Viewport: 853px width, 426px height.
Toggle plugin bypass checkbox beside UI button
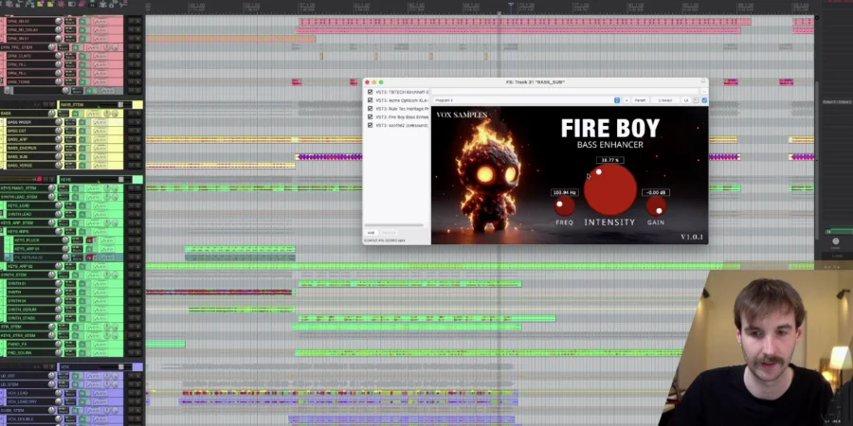pyautogui.click(x=704, y=100)
